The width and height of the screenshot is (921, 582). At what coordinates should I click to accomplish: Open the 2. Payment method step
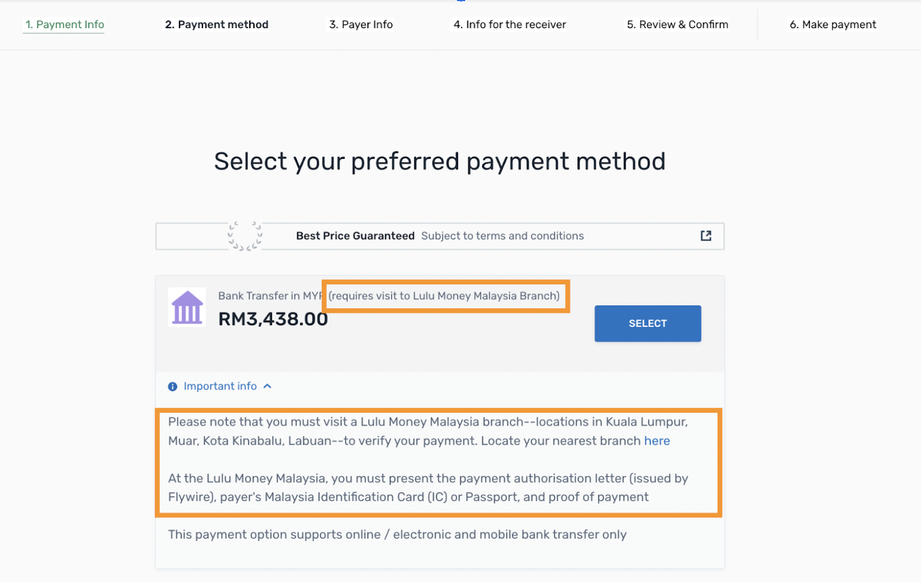coord(217,25)
